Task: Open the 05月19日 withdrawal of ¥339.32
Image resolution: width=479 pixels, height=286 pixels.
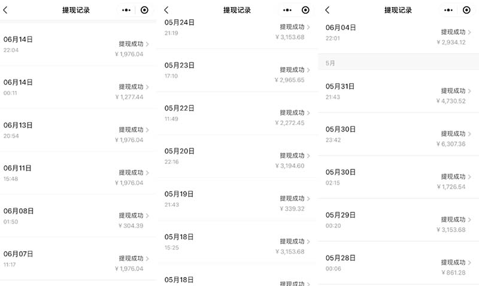Action: click(238, 199)
